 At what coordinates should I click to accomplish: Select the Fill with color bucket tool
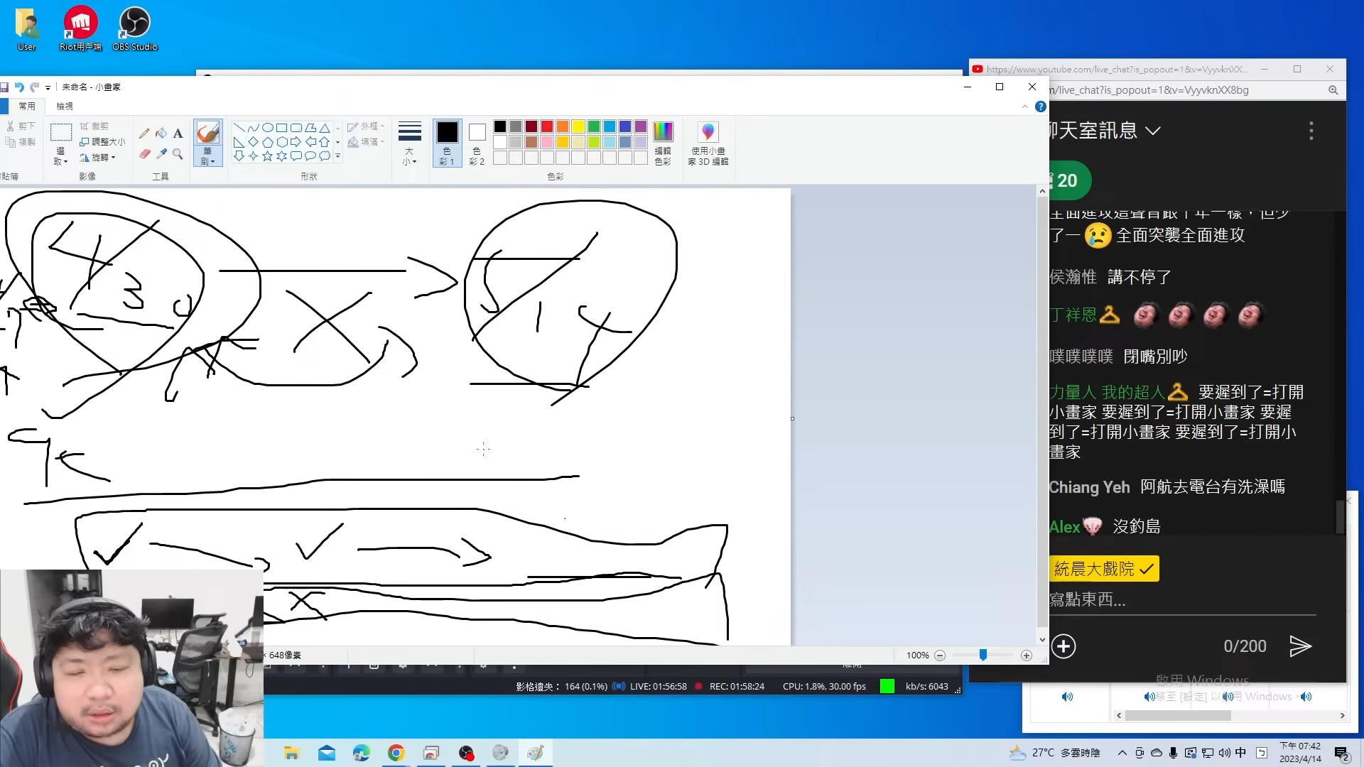161,134
